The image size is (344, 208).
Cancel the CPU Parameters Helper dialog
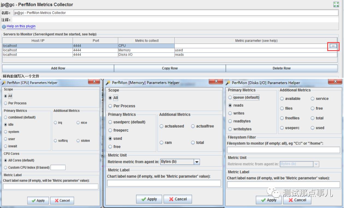tap(62, 200)
